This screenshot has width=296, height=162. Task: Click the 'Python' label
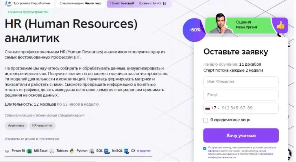click(x=82, y=151)
